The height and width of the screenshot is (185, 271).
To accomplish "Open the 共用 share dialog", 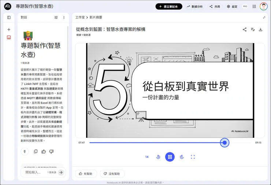I will (215, 7).
